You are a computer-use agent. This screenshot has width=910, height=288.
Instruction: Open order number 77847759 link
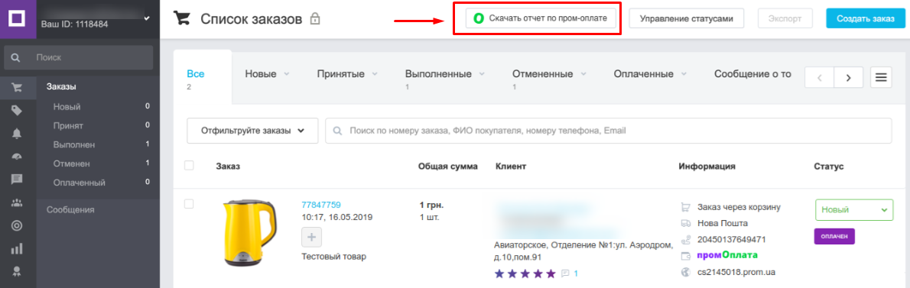[321, 205]
